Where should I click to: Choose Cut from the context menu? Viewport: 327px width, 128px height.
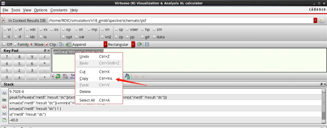99,72
